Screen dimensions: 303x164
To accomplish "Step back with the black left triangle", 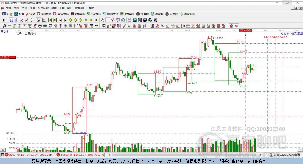I will (x=60, y=20).
